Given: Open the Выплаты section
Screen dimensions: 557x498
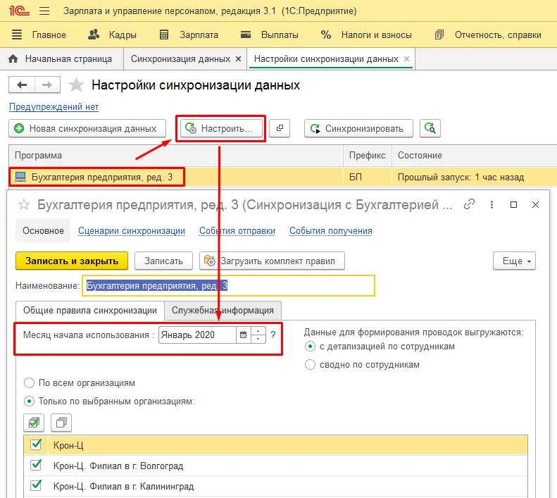Looking at the screenshot, I should pyautogui.click(x=280, y=35).
